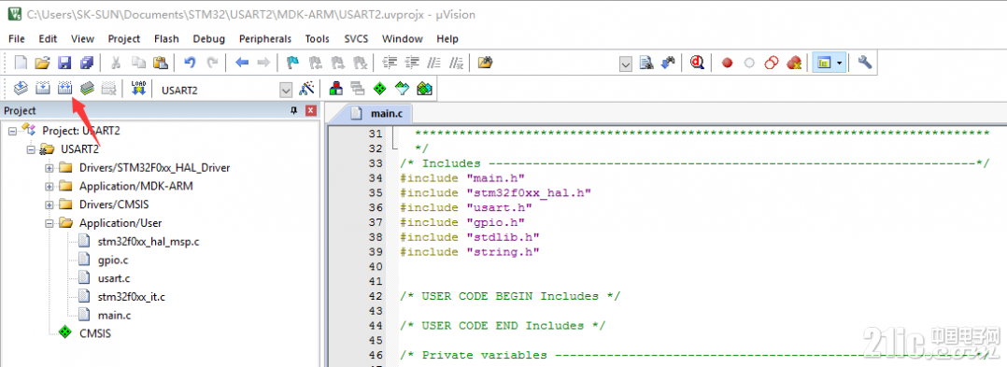Click the Save All icon
This screenshot has height=367, width=1007.
point(87,63)
